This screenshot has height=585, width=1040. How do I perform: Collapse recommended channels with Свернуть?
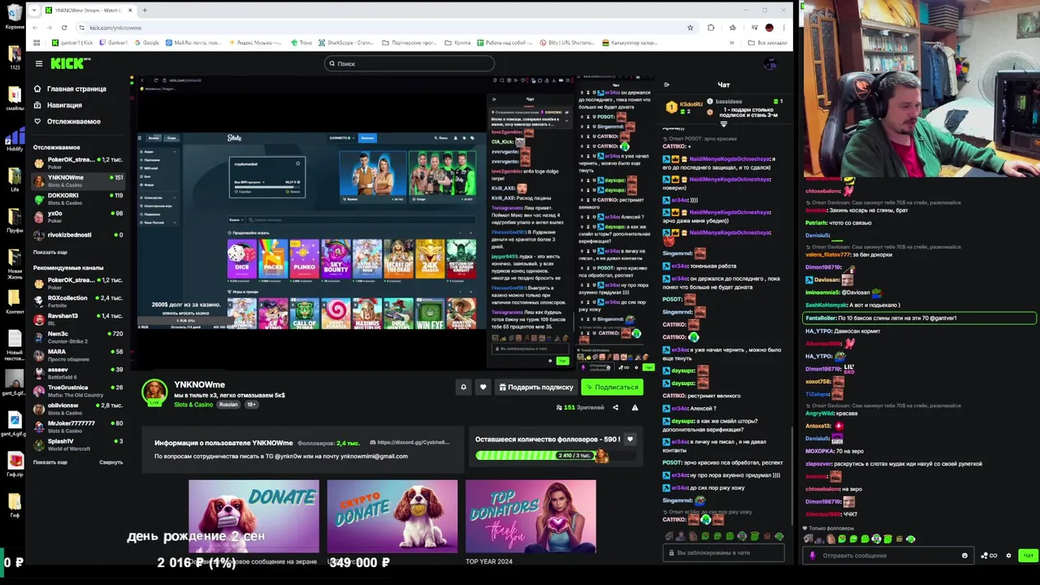[x=110, y=462]
